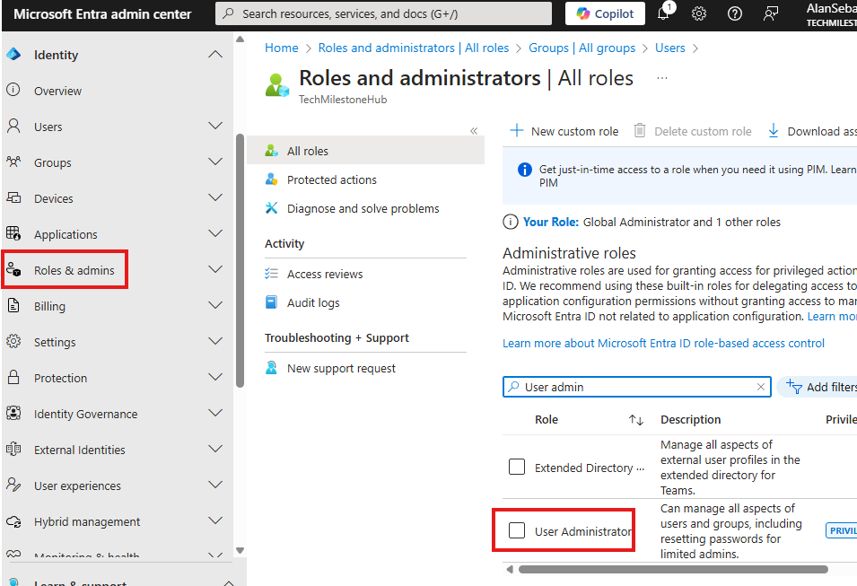
Task: Open the ellipsis more options beside title
Action: point(662,78)
